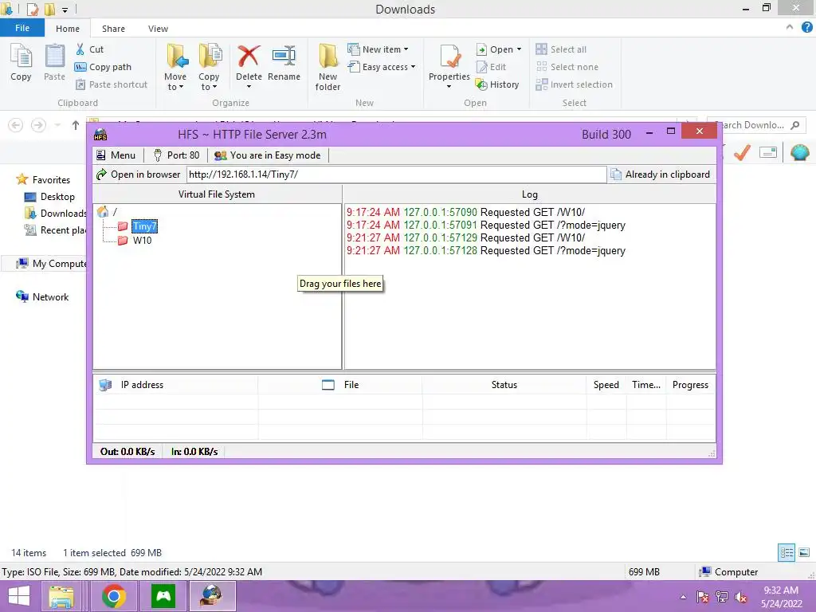Open the green Xbox app taskbar icon
The height and width of the screenshot is (612, 816).
[x=163, y=596]
